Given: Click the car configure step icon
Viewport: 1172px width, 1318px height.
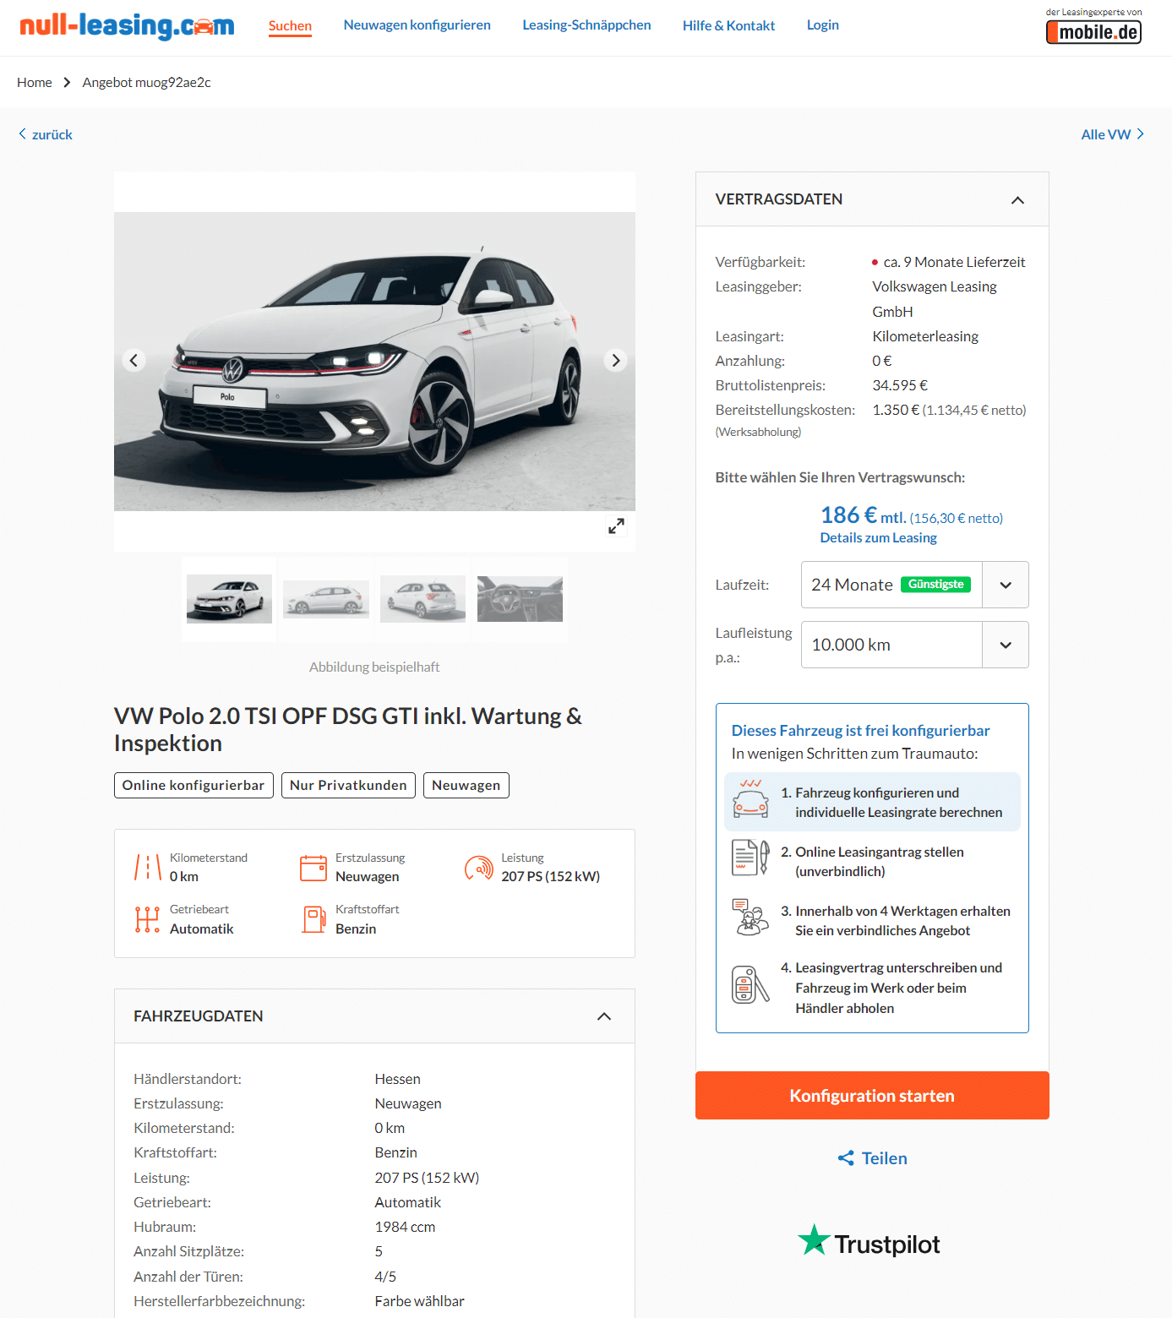Looking at the screenshot, I should coord(750,798).
